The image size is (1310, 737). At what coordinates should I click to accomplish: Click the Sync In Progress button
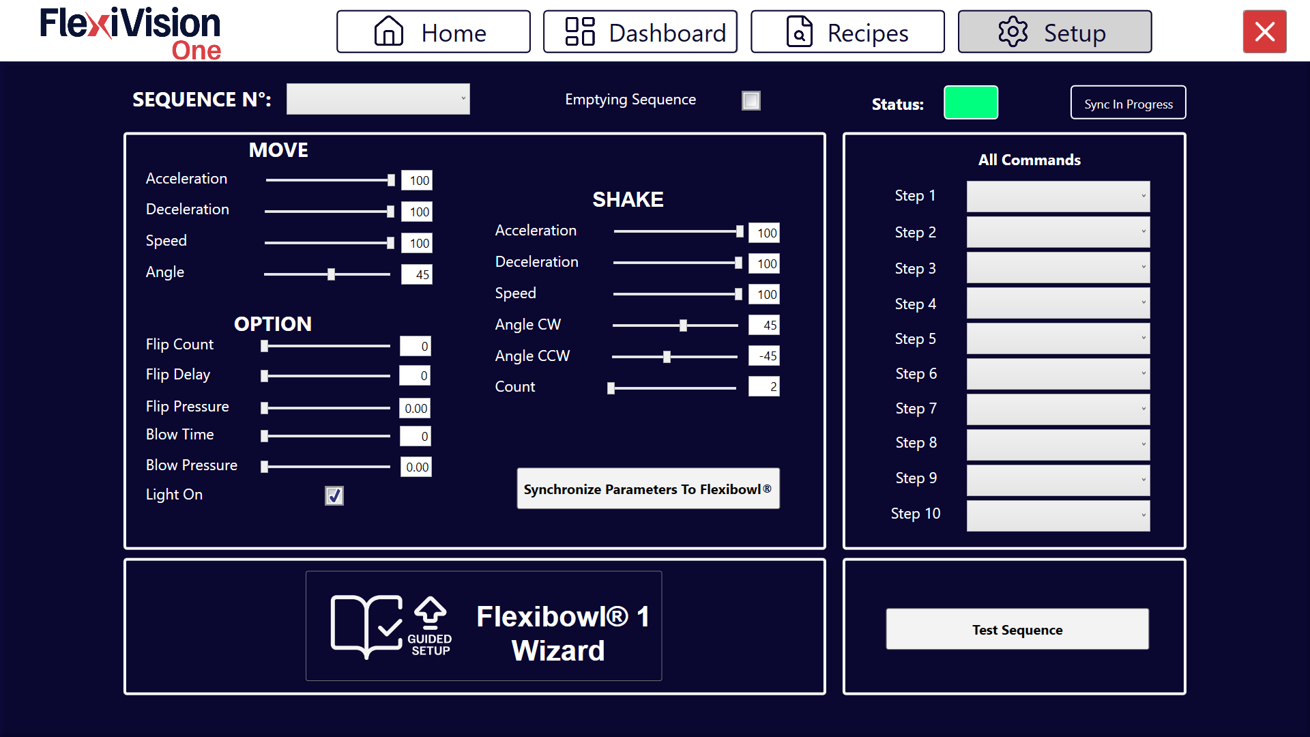pos(1129,102)
